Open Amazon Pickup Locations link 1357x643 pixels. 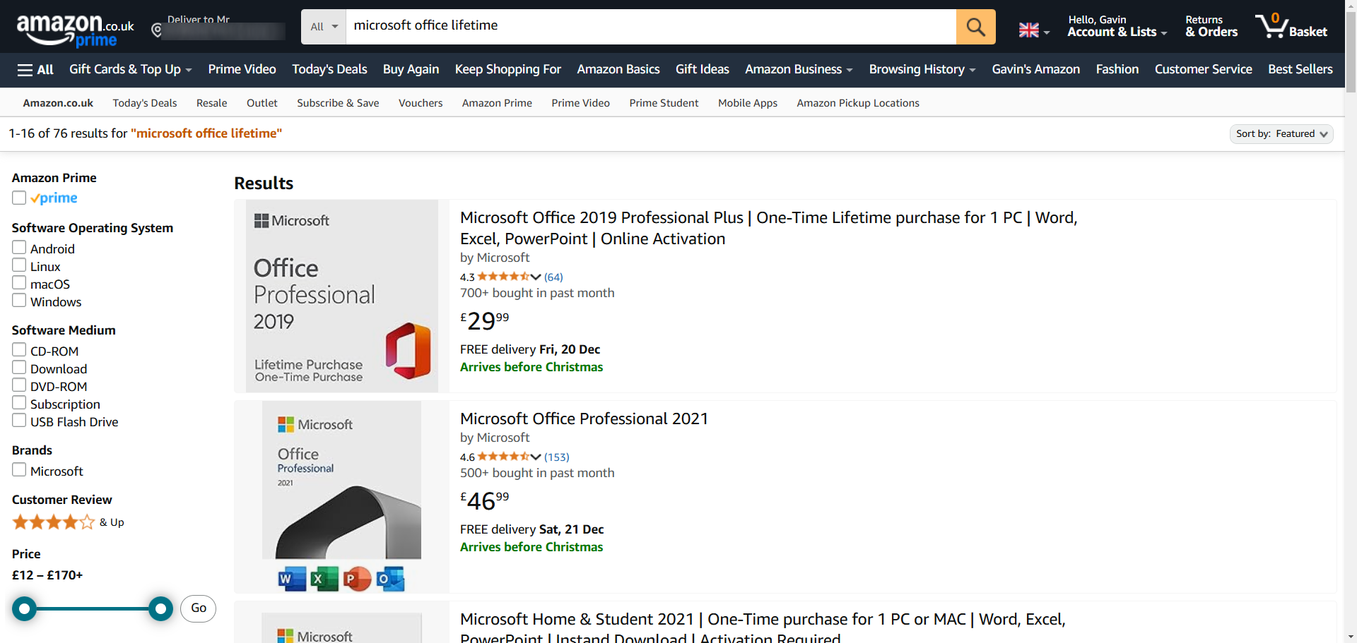coord(858,103)
